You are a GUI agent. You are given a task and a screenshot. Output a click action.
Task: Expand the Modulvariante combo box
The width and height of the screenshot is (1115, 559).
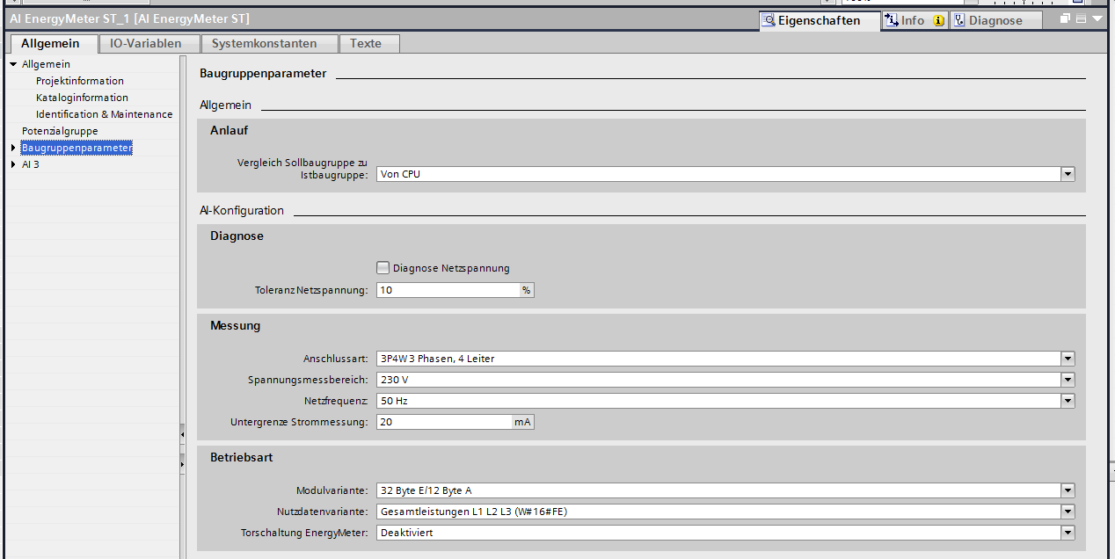point(1068,490)
